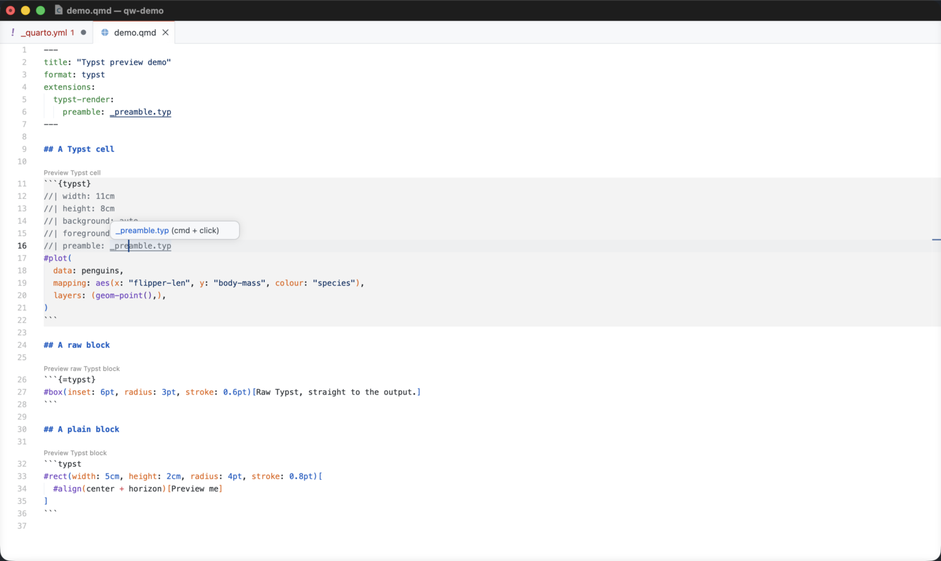Click the "#plot(" function call

tap(58, 258)
